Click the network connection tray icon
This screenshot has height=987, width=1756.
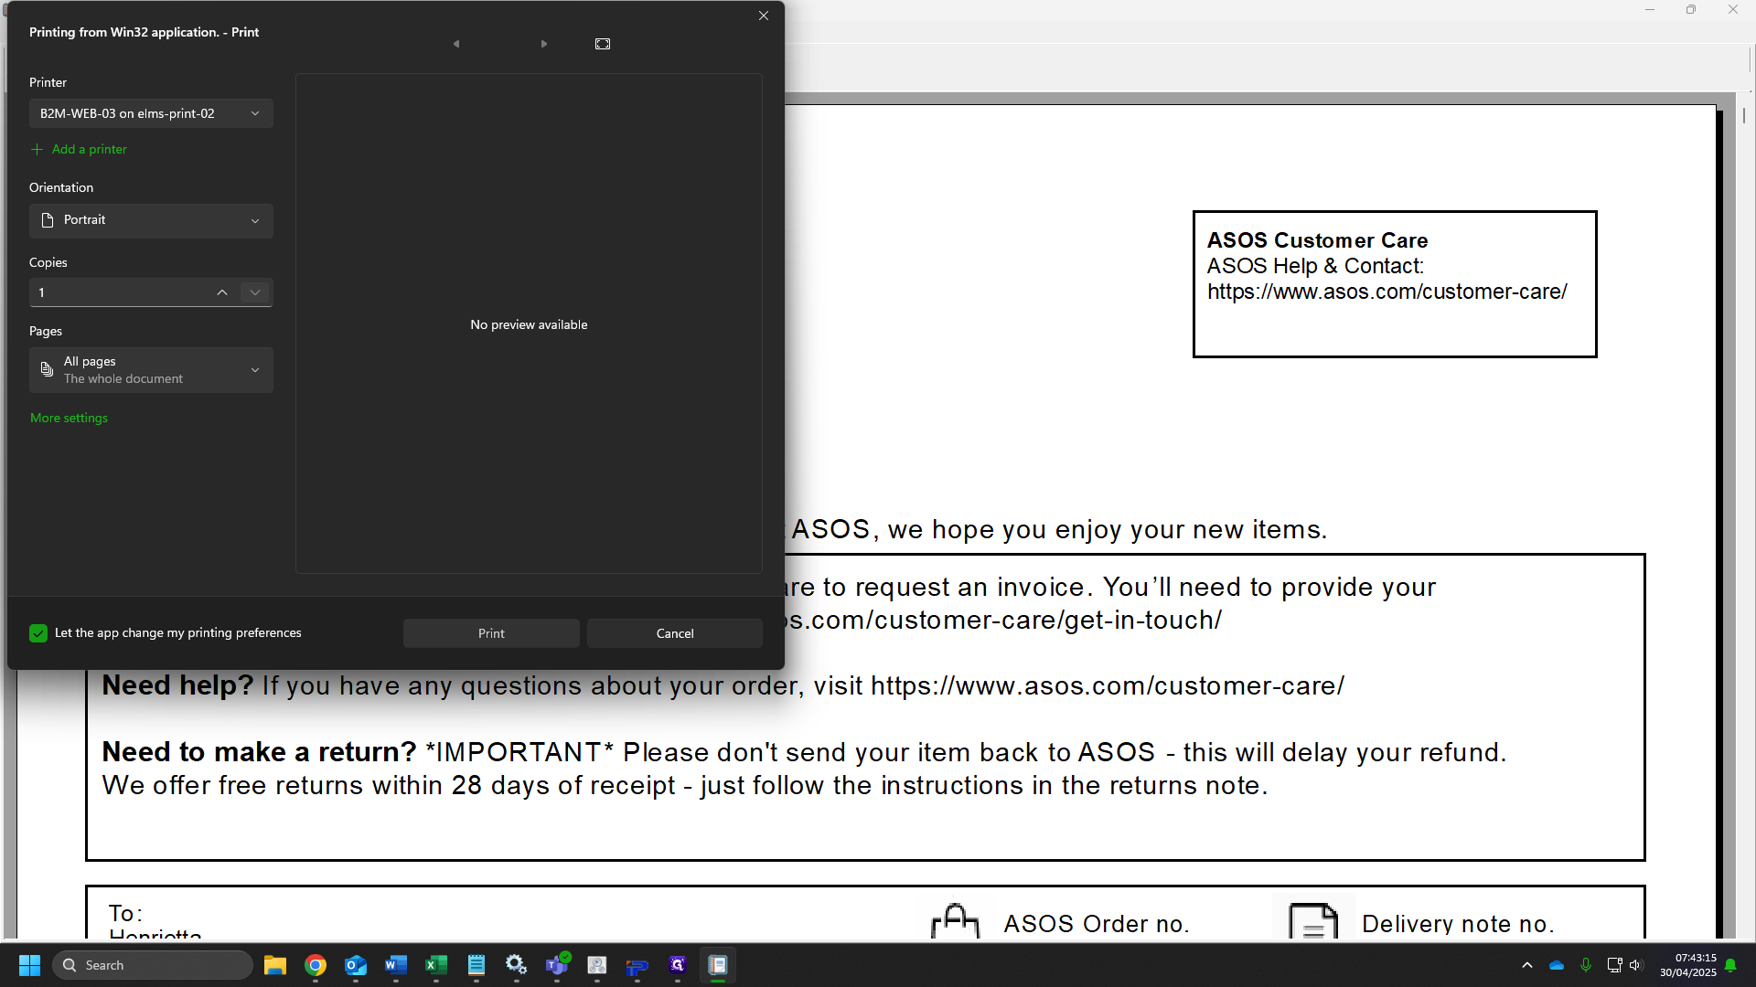1614,965
